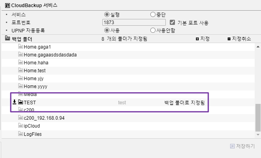Viewport: 261px width, 158px height.
Task: Click the backup folder section icon
Action: [x=7, y=38]
